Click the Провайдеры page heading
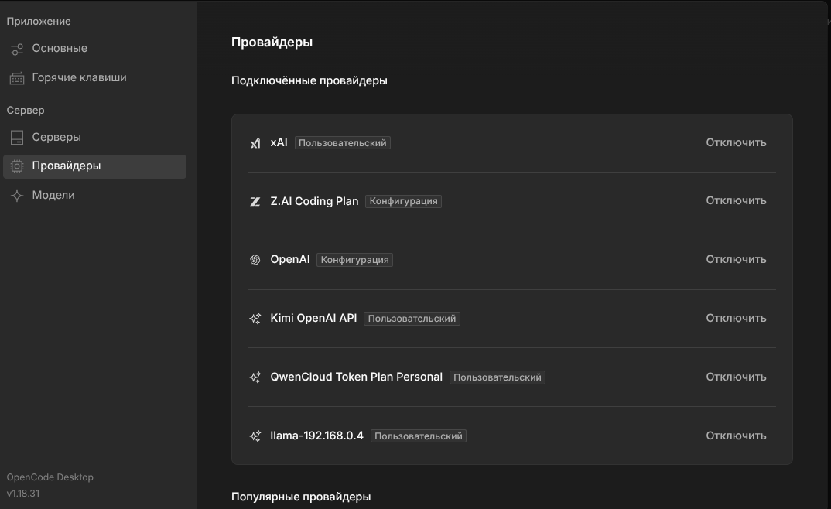Screen dimensions: 831x509 [x=272, y=43]
